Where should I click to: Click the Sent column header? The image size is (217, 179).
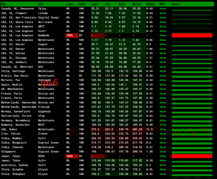click(x=82, y=4)
